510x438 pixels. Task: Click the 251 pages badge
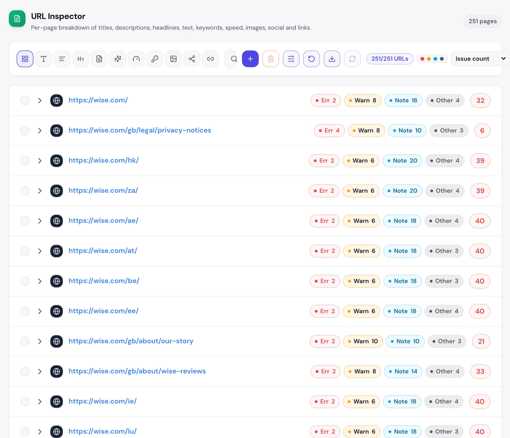tap(483, 21)
